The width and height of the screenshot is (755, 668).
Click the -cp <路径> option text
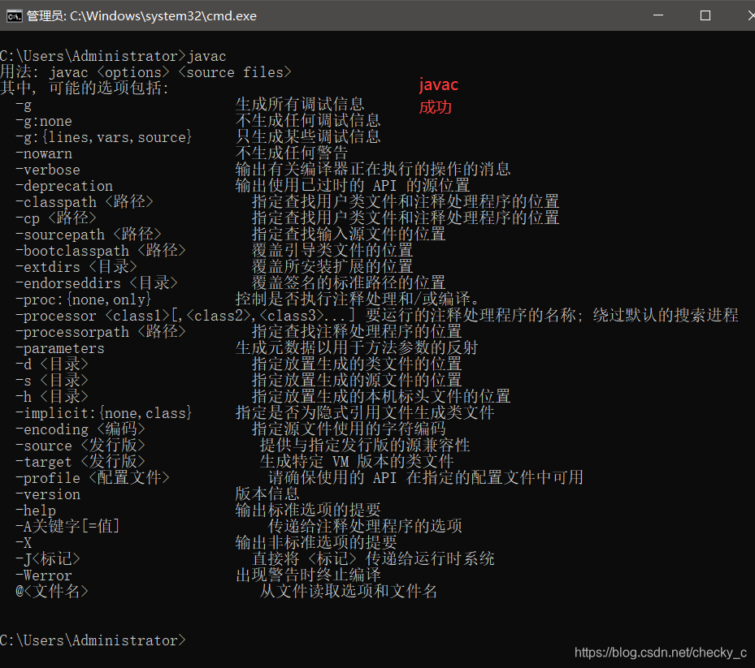click(x=56, y=218)
